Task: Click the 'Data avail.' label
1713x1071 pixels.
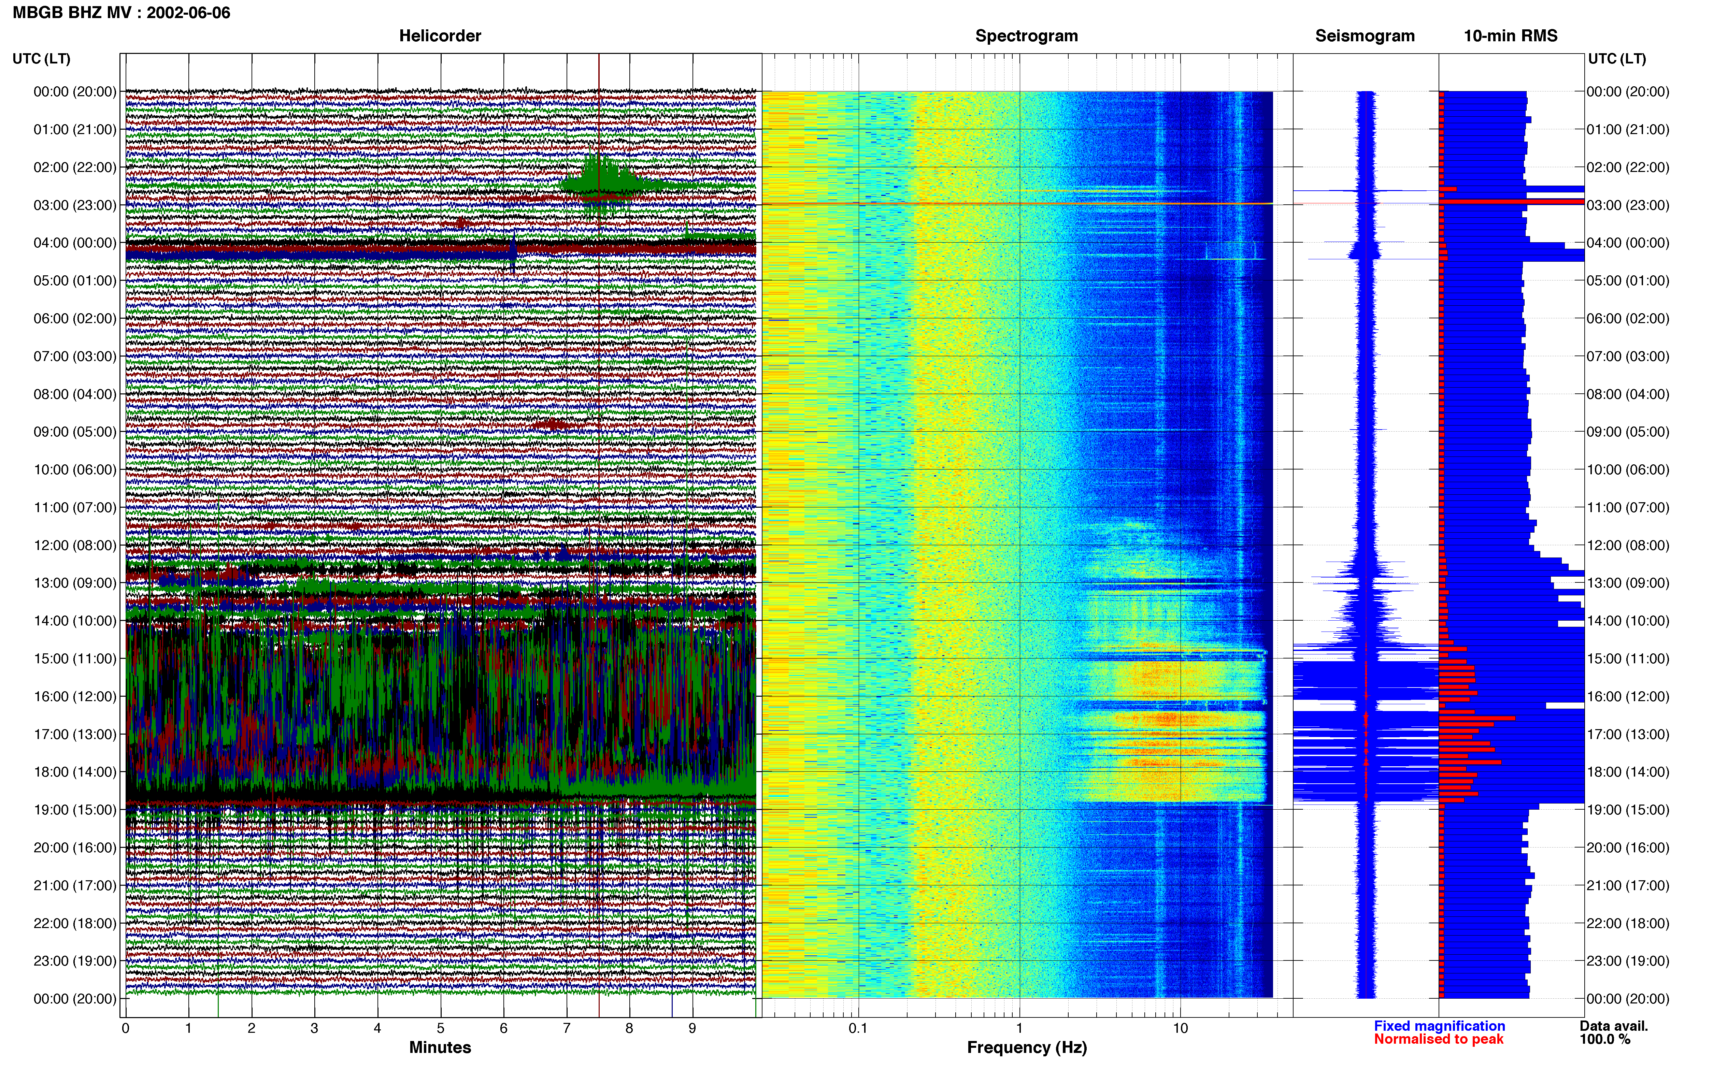Action: point(1614,1026)
